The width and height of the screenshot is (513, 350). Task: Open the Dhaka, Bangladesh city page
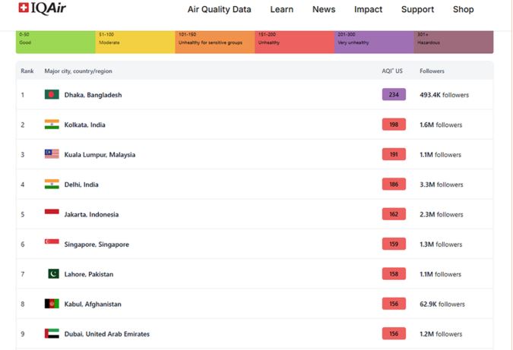point(93,95)
